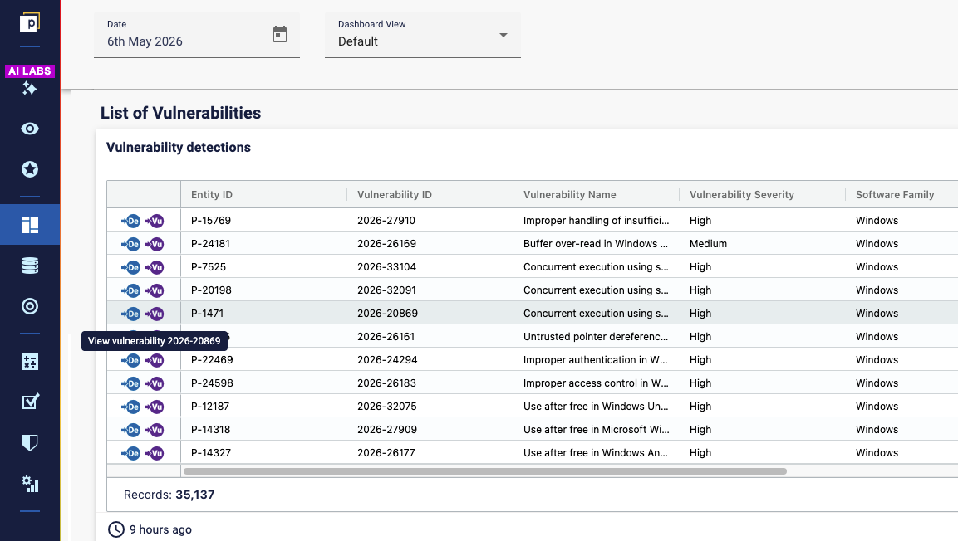Image resolution: width=958 pixels, height=541 pixels.
Task: Click the Records: 35,137 count
Action: [x=169, y=494]
